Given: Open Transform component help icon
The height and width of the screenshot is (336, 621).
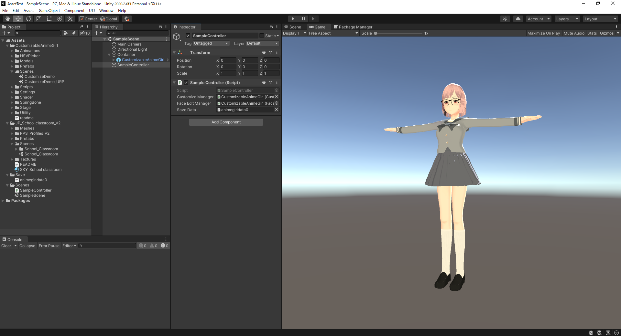Looking at the screenshot, I should [264, 52].
